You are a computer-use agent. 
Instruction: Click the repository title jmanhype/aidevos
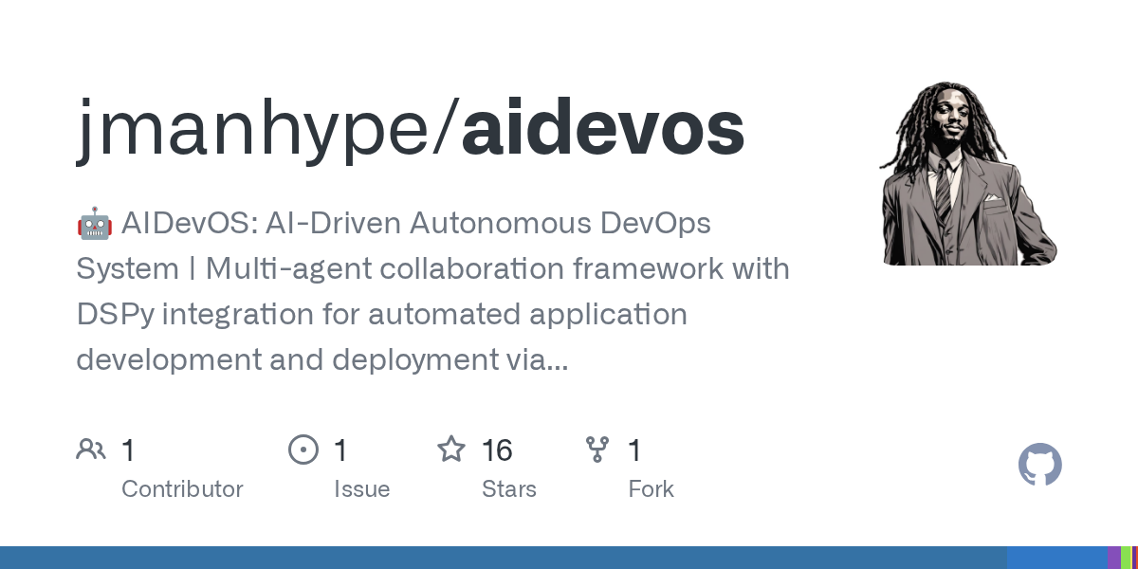411,130
